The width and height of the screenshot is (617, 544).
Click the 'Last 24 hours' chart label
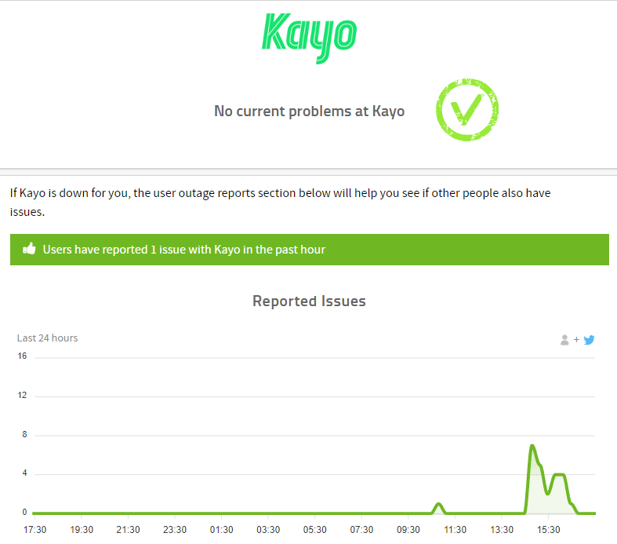[47, 338]
